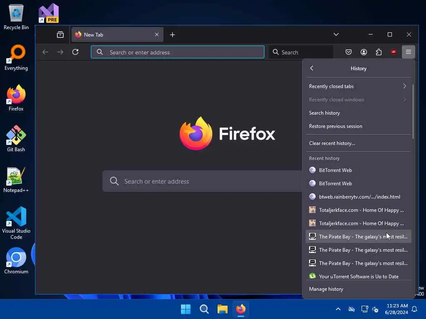Click the OneDrive cloud tray icon
This screenshot has width=426, height=319.
coord(352,309)
